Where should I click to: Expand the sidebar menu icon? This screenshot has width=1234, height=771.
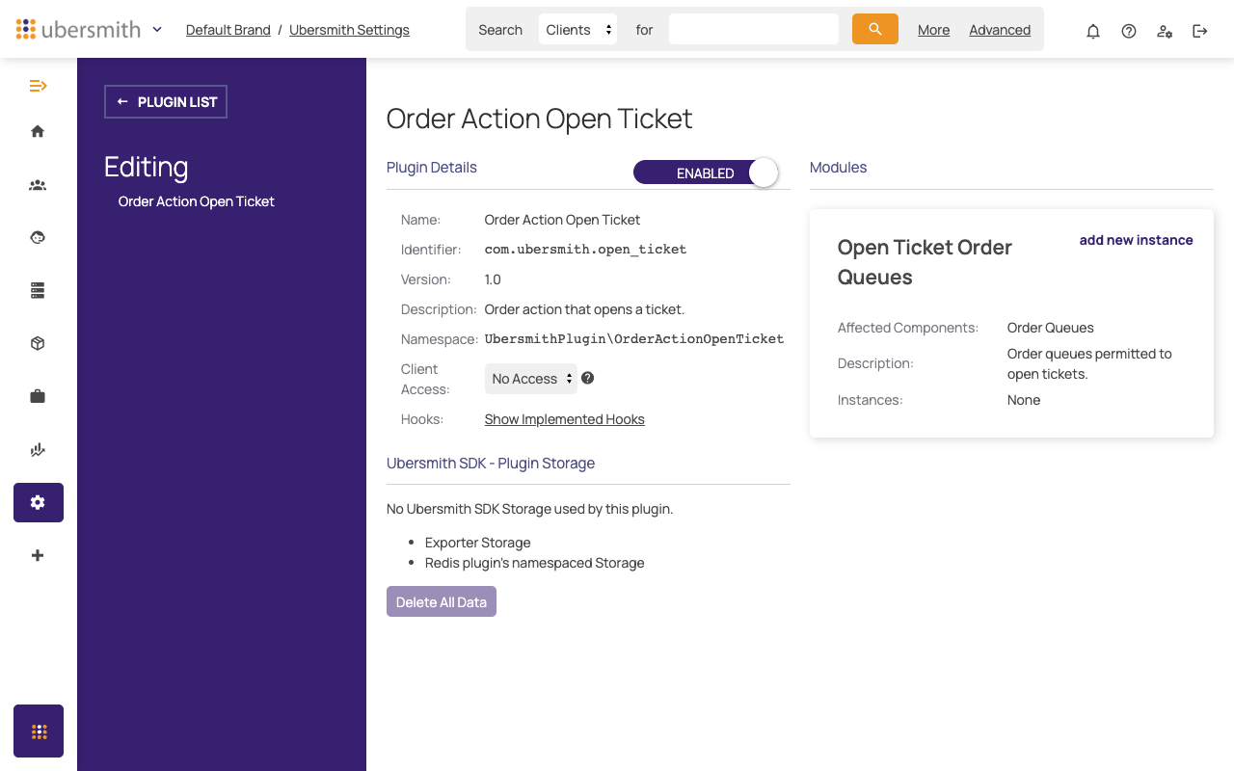click(38, 86)
